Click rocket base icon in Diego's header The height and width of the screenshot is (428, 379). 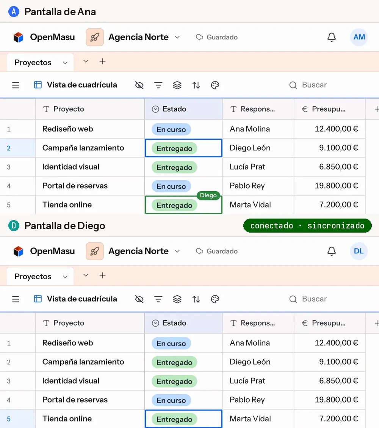coord(95,251)
